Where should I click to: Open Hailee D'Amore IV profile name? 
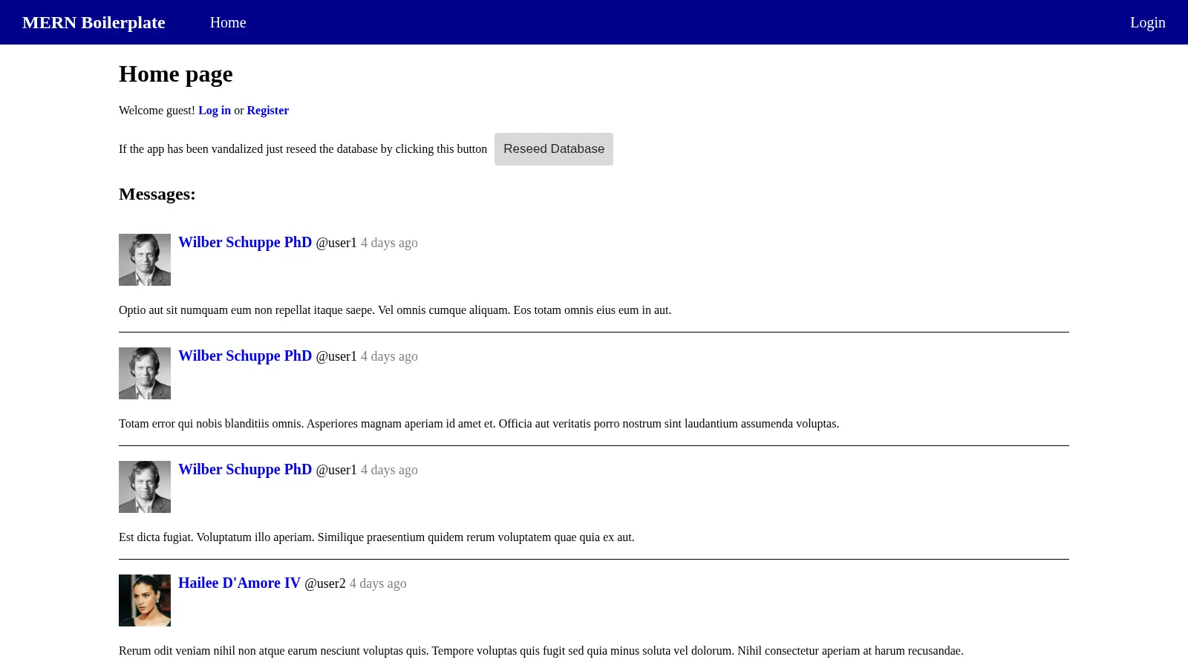pos(239,583)
